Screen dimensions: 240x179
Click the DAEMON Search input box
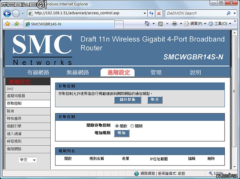point(195,13)
